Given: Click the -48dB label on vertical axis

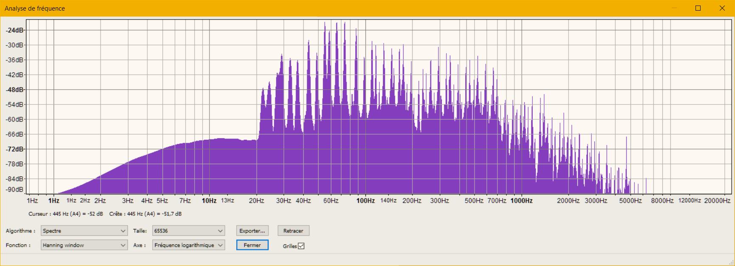Looking at the screenshot, I should tap(15, 90).
